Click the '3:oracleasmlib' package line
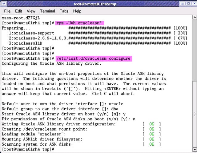 click(26, 43)
